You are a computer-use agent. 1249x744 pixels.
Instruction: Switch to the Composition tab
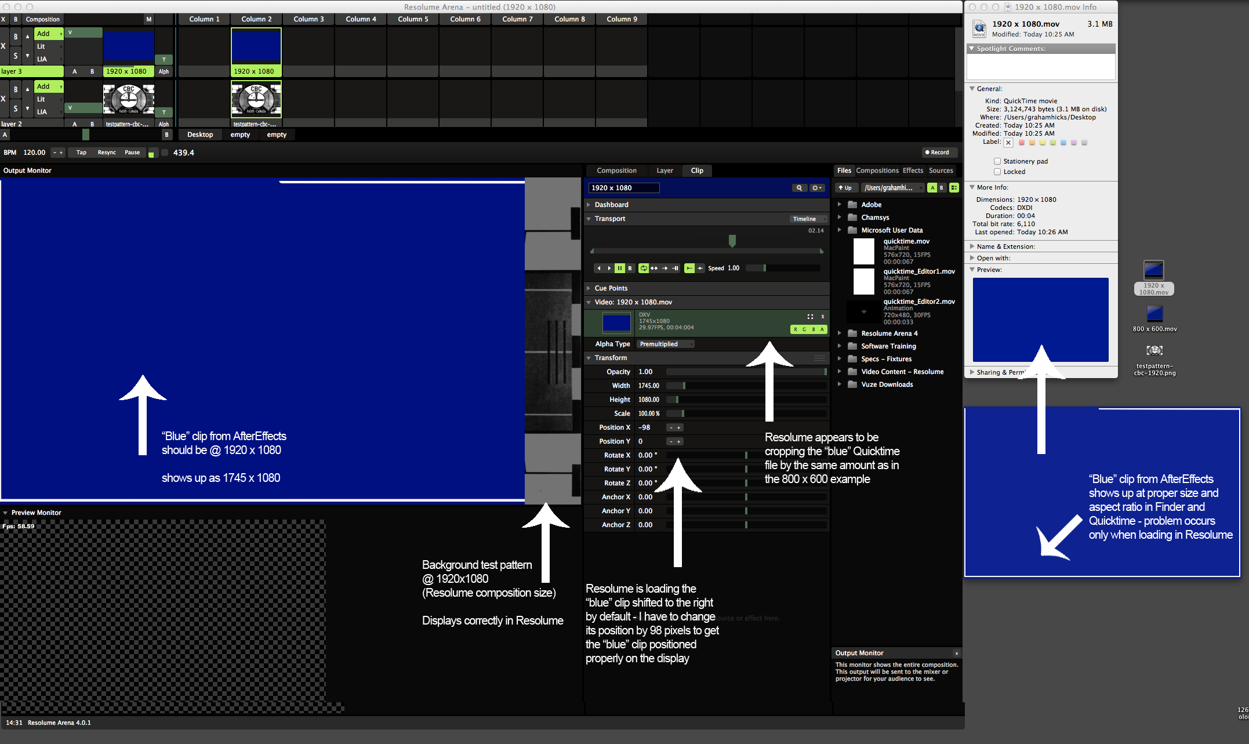616,170
